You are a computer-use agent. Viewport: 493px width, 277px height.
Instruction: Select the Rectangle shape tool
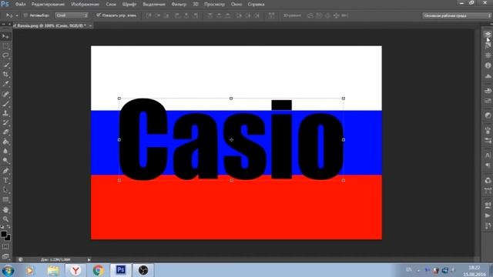(5, 199)
